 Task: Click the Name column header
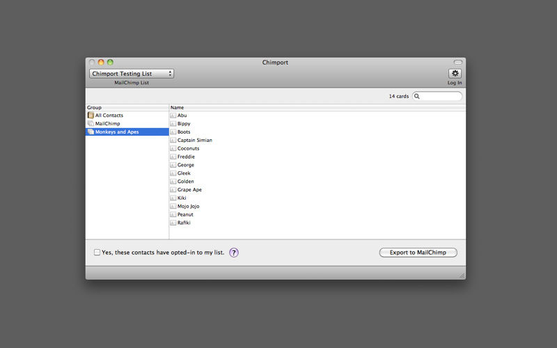[x=317, y=108]
